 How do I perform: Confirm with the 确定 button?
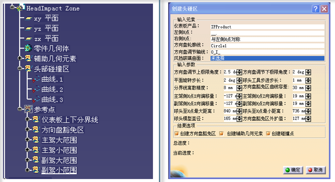[x=293, y=170]
